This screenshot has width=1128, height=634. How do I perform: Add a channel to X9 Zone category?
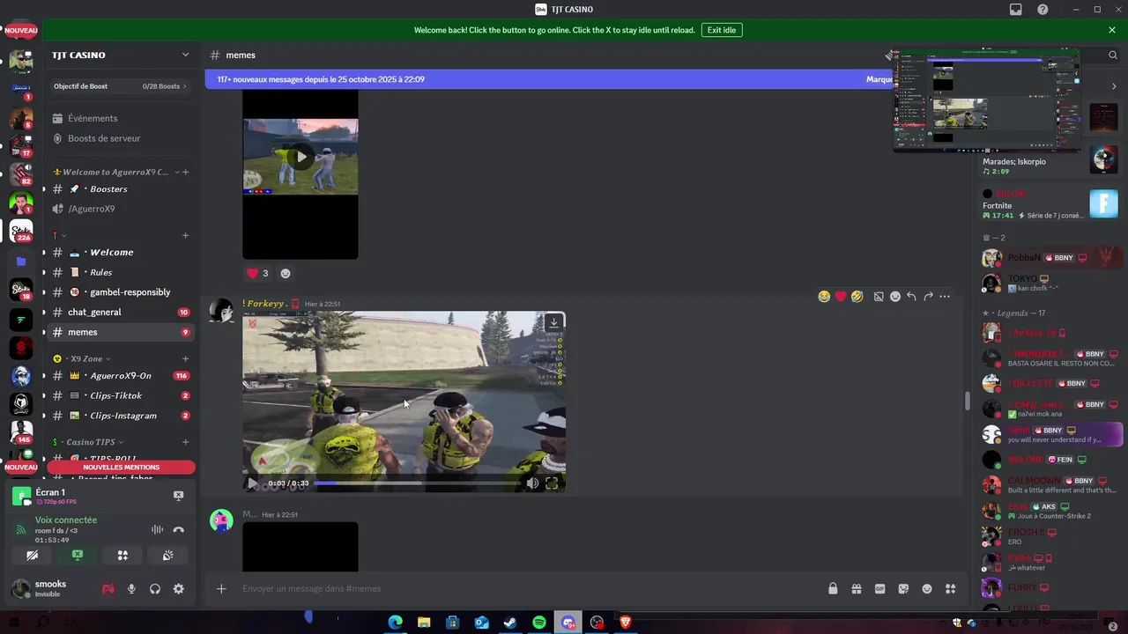point(185,358)
